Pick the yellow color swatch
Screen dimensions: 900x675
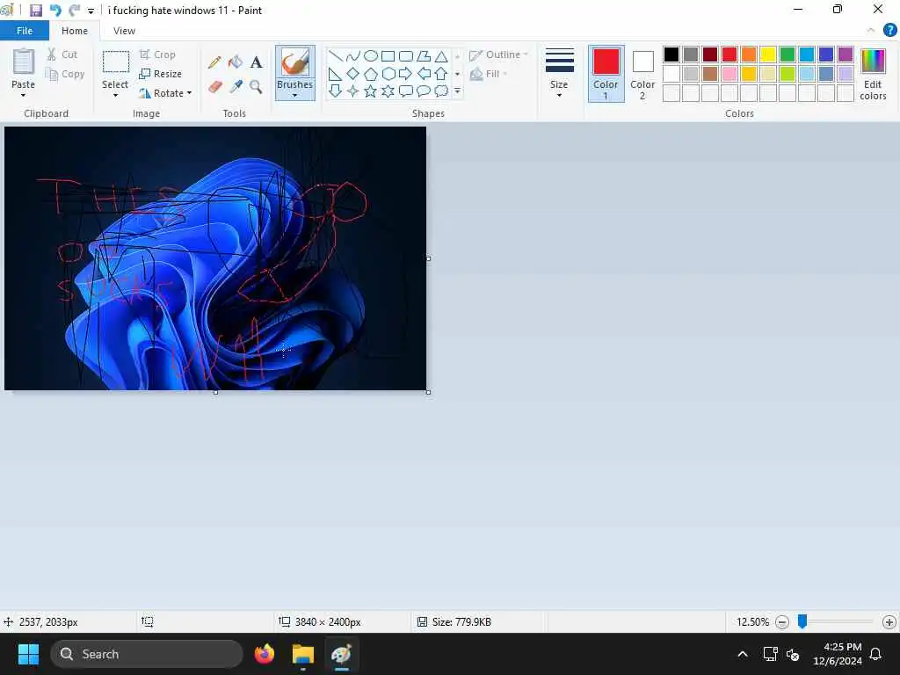pyautogui.click(x=768, y=54)
